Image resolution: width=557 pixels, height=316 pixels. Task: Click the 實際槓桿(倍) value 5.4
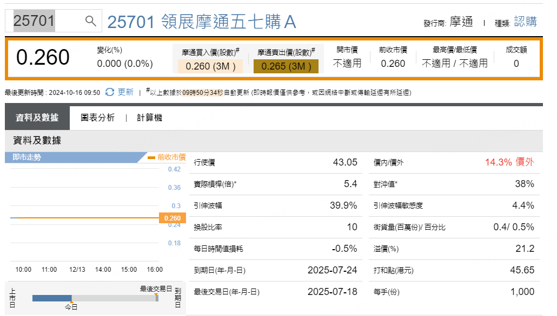tap(350, 184)
